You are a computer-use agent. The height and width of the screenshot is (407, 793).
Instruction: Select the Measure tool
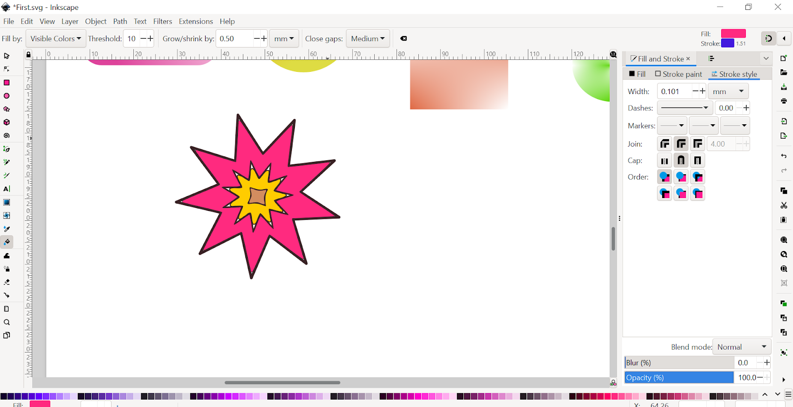click(x=6, y=309)
